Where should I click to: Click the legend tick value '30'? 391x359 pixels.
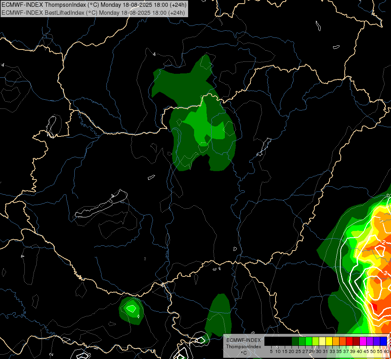pyautogui.click(x=319, y=351)
